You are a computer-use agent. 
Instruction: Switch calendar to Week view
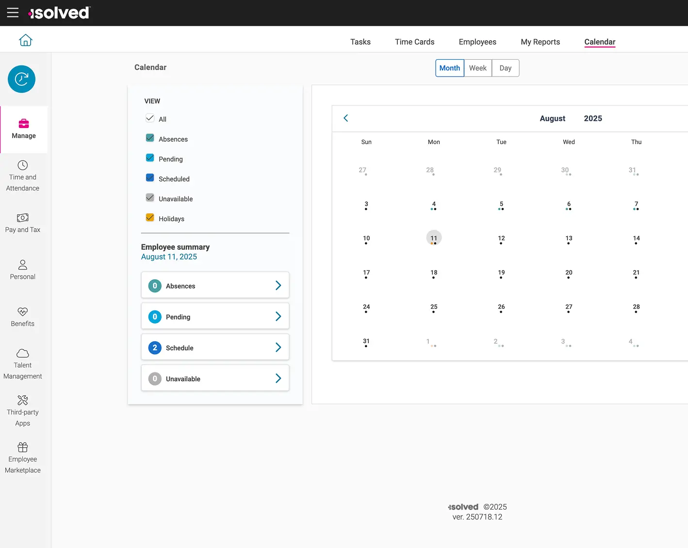(477, 68)
